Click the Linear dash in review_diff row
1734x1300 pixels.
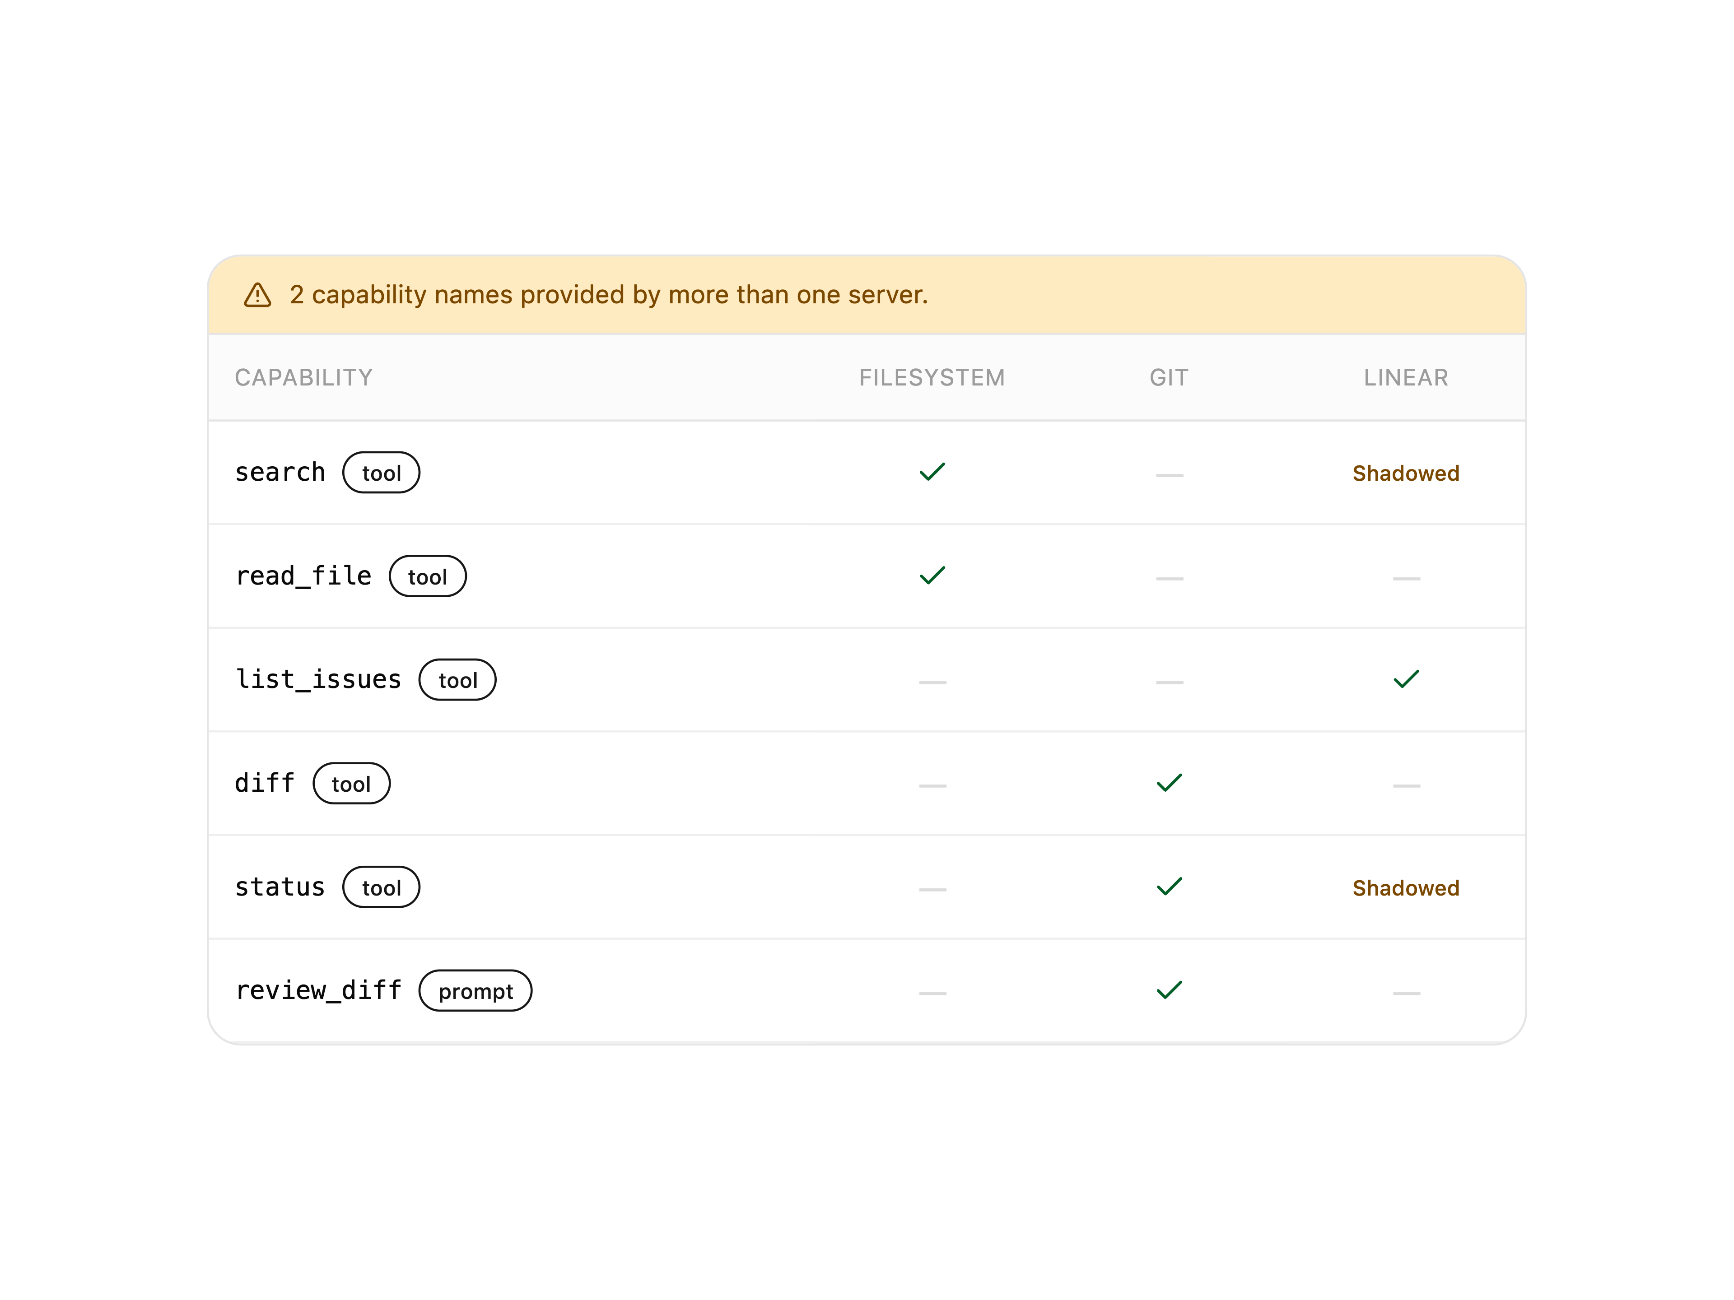click(x=1406, y=993)
